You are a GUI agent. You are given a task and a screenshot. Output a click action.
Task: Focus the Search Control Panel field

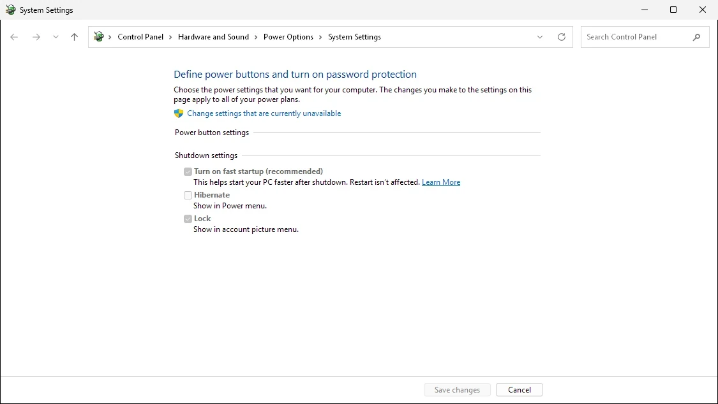pyautogui.click(x=645, y=37)
